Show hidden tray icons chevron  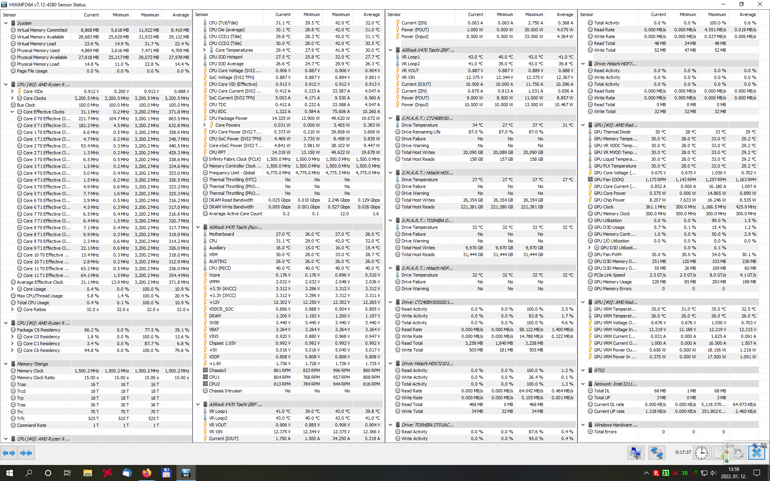[x=646, y=473]
